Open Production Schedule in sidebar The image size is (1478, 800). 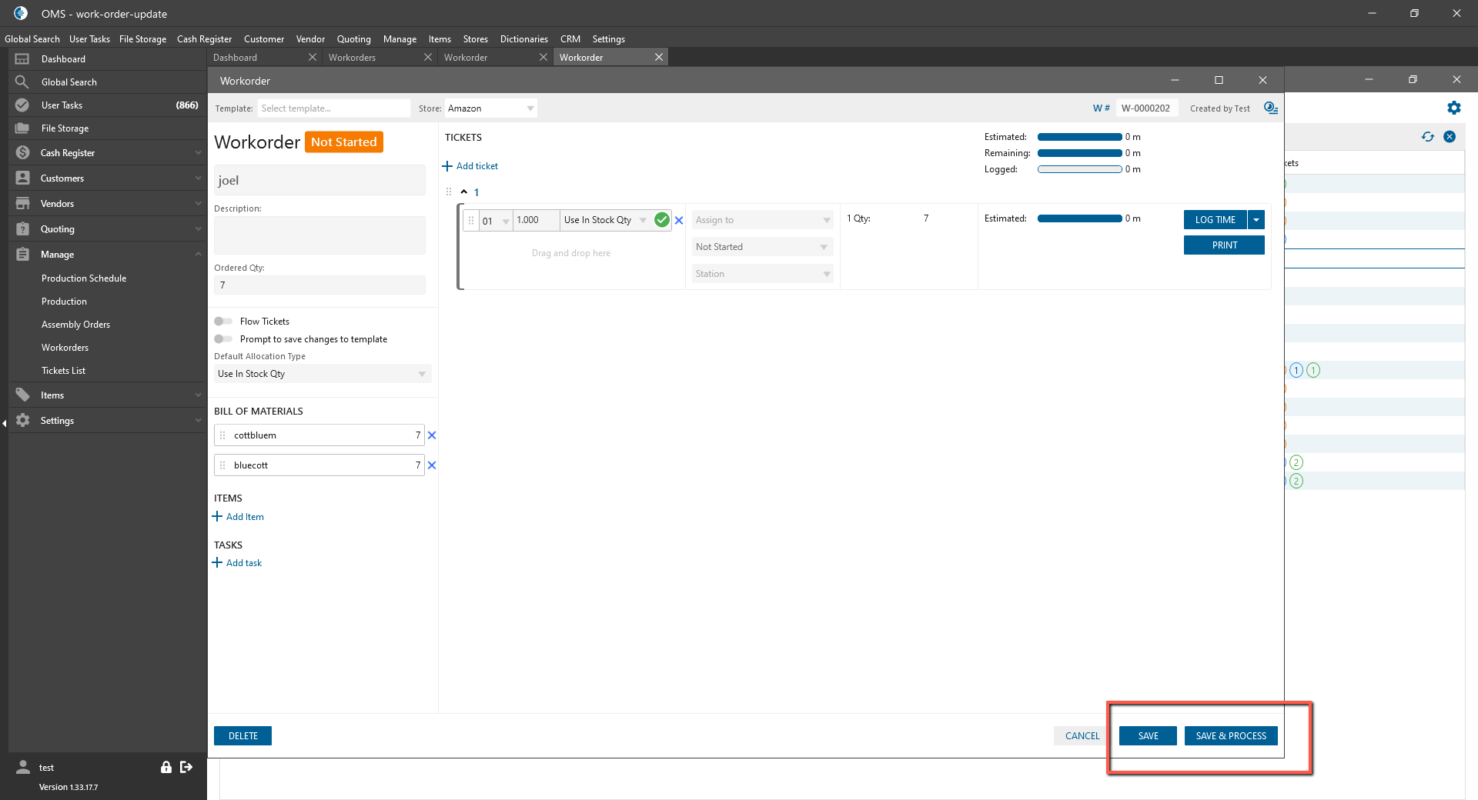[x=84, y=278]
